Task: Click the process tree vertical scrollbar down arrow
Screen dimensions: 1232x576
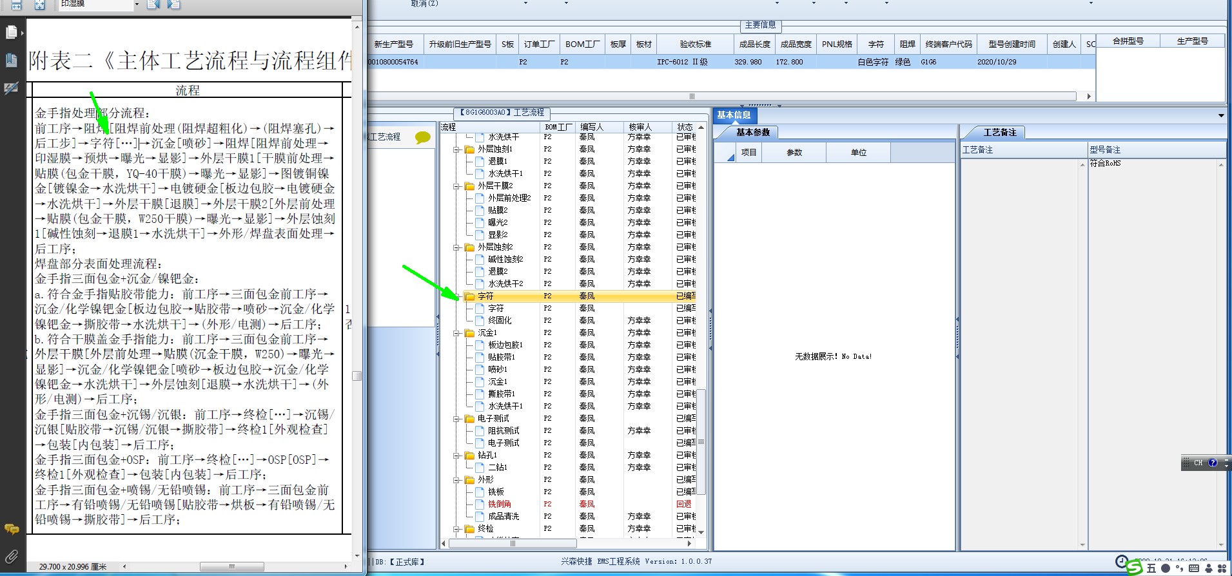Action: (701, 533)
